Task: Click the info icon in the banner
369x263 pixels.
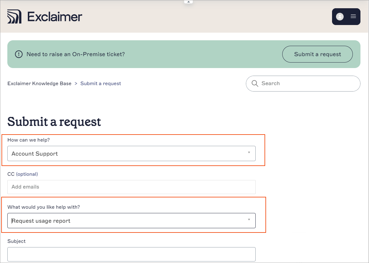Action: [18, 54]
